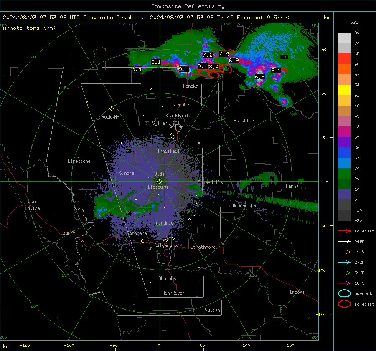The image size is (376, 351).
Task: Click the RockyMH label
Action: (110, 117)
